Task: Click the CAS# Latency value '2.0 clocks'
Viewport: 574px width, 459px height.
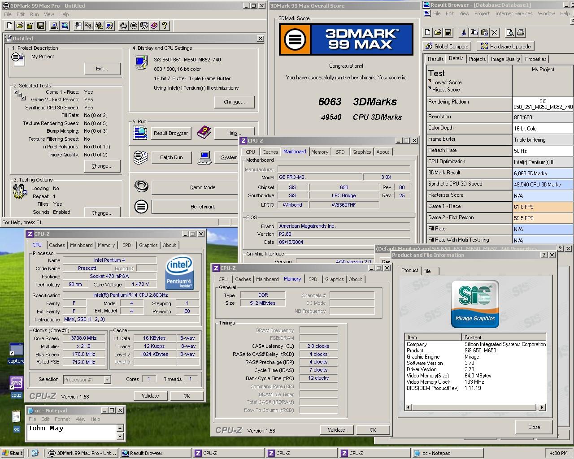Action: 318,346
